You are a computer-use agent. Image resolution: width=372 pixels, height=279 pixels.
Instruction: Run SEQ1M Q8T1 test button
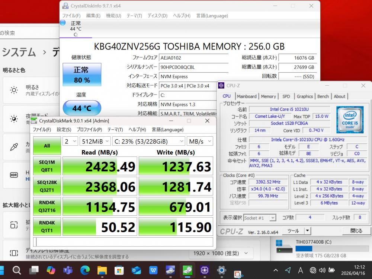coord(47,166)
